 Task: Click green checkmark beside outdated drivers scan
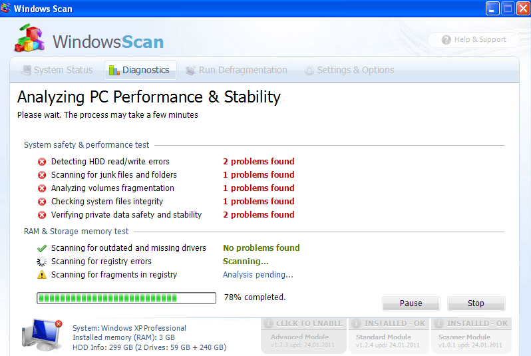(x=42, y=248)
